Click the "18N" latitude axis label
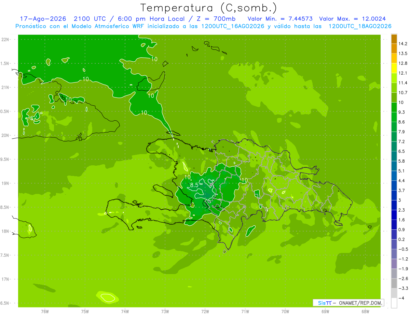Viewport: 410px width, 316px height. click(5, 231)
